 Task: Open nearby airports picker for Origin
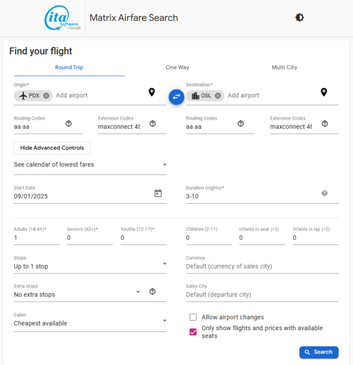coord(152,92)
